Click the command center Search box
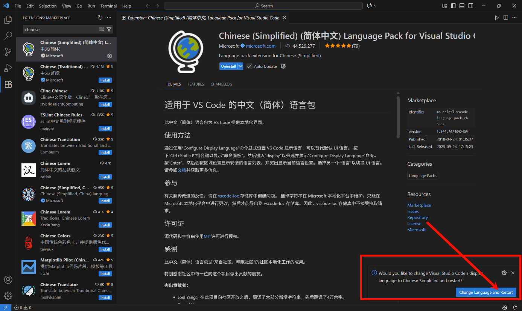522x311 pixels. [x=263, y=6]
